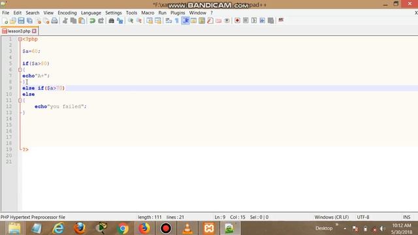This screenshot has width=418, height=235.
Task: Toggle the indent guide button
Action: pos(185,21)
